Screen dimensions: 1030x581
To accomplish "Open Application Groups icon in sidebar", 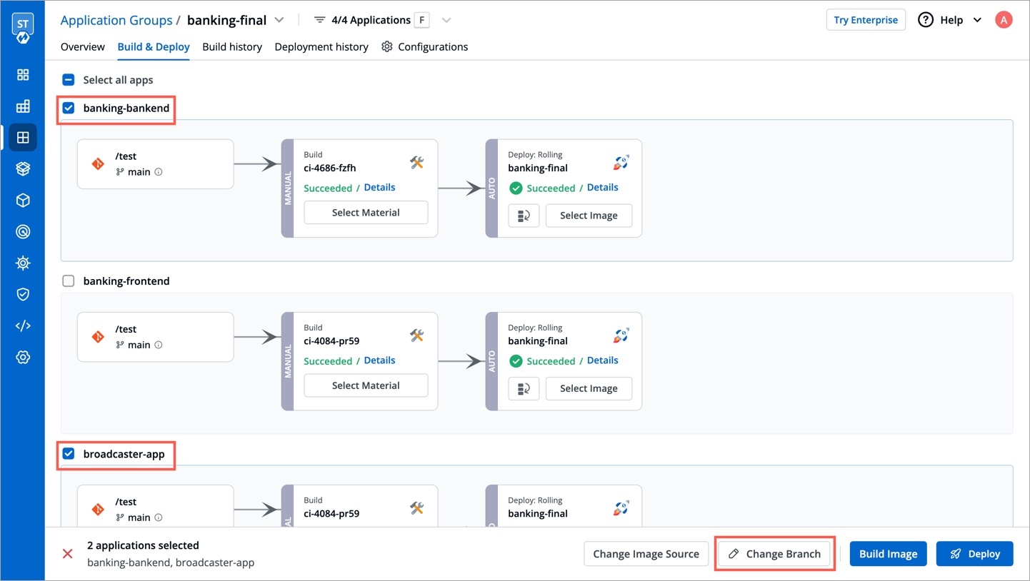I will tap(23, 137).
